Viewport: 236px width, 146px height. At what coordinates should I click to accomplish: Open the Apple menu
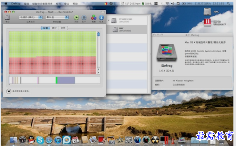(x=6, y=4)
